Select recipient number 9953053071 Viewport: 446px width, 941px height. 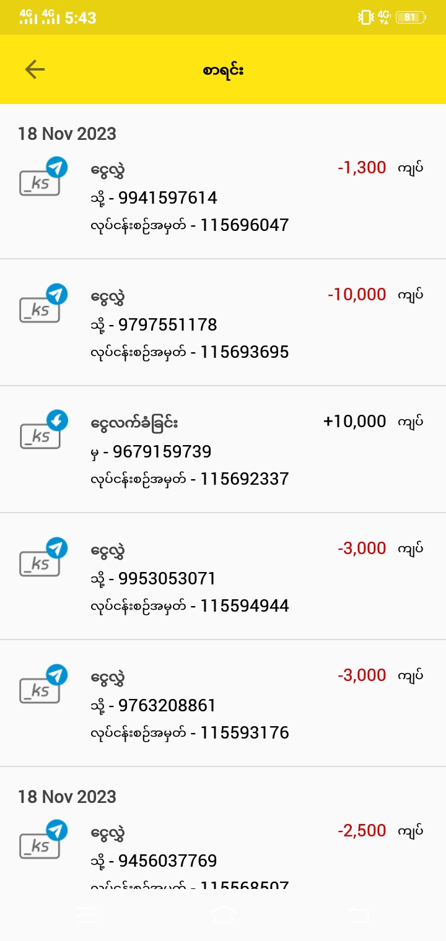coord(167,579)
